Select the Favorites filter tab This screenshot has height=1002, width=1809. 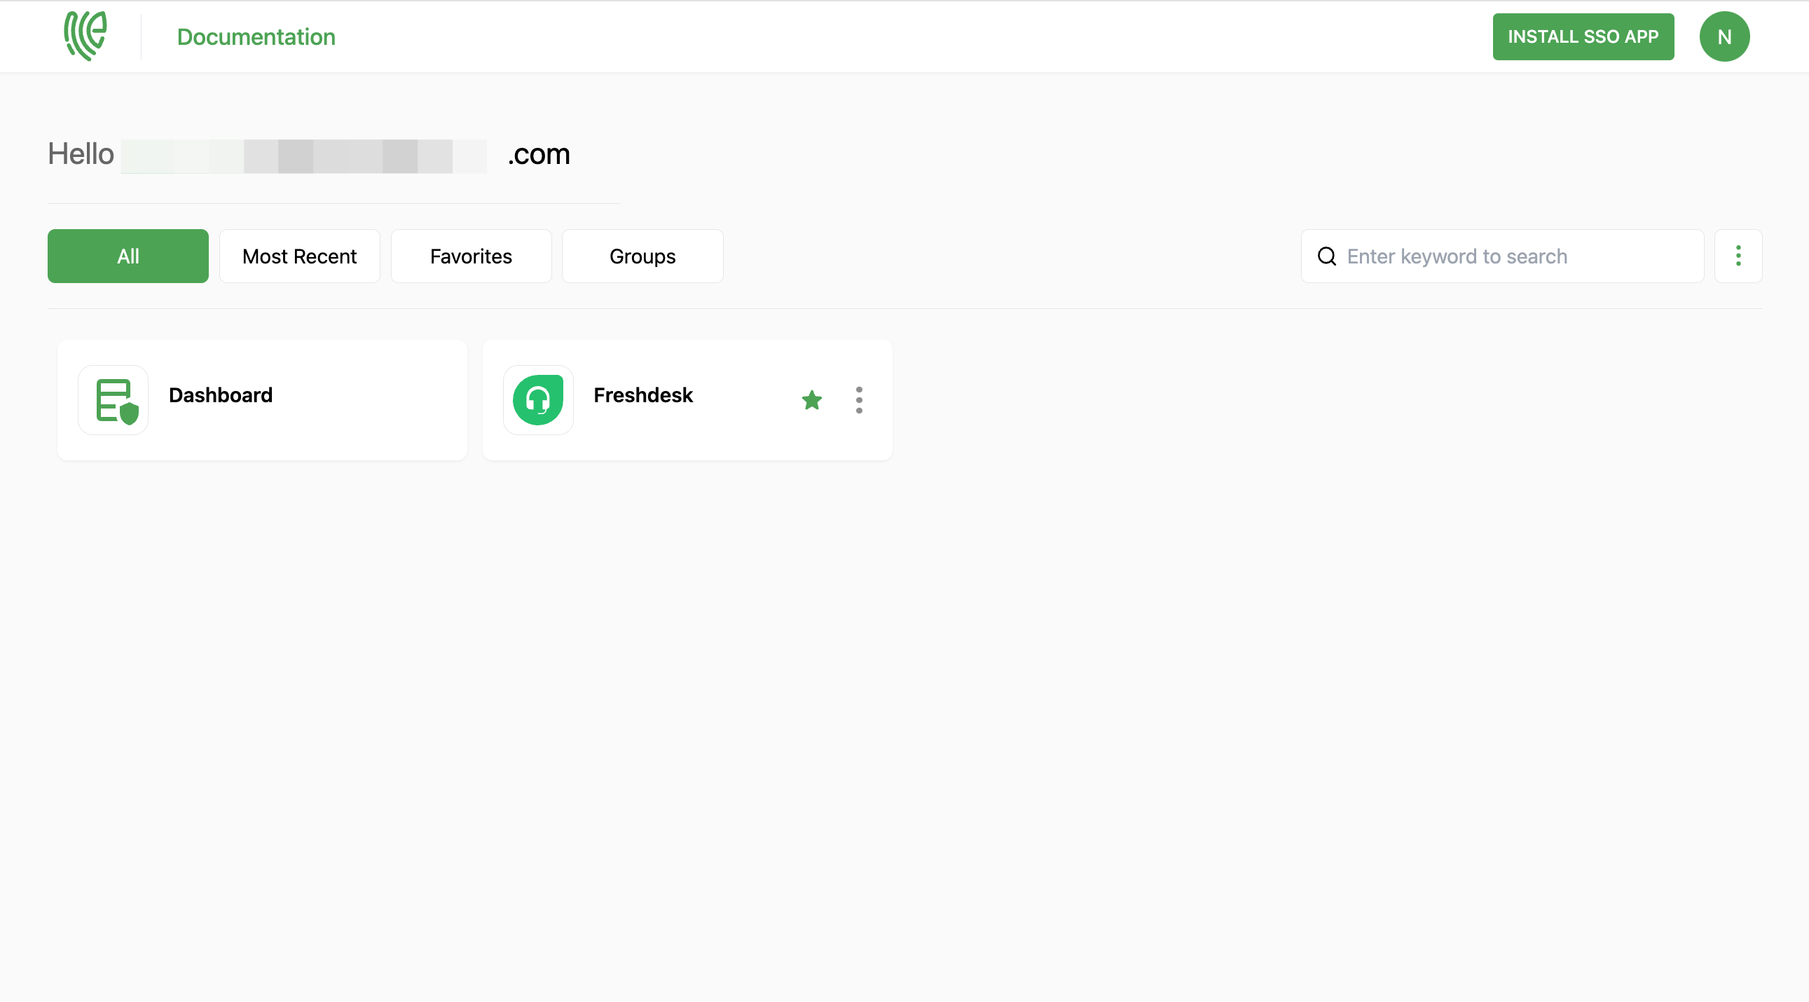(x=470, y=256)
